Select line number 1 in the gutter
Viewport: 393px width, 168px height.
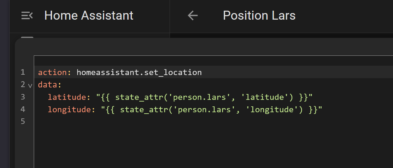pos(23,72)
